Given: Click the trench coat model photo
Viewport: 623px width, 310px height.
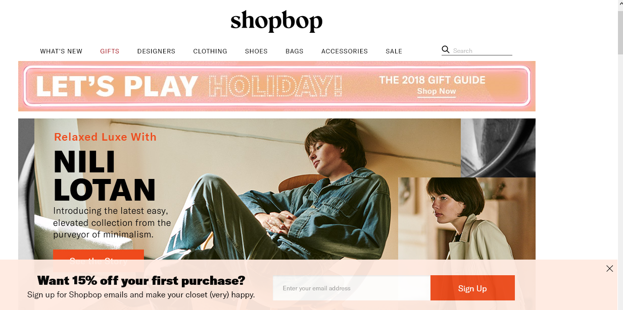Looking at the screenshot, I should 467,218.
